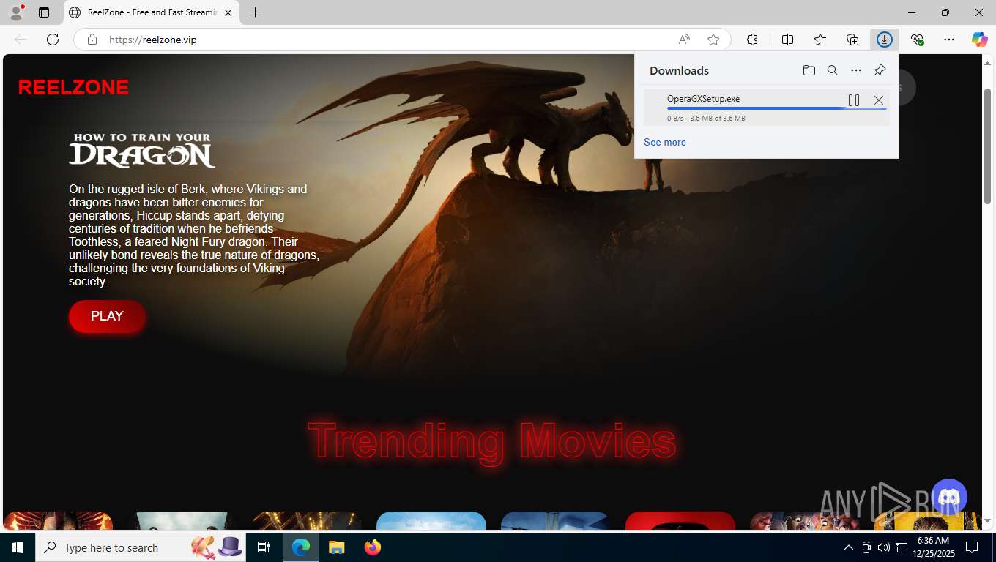Open the tab actions menu icon

click(x=44, y=12)
